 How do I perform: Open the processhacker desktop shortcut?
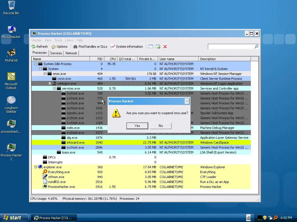coord(11,127)
